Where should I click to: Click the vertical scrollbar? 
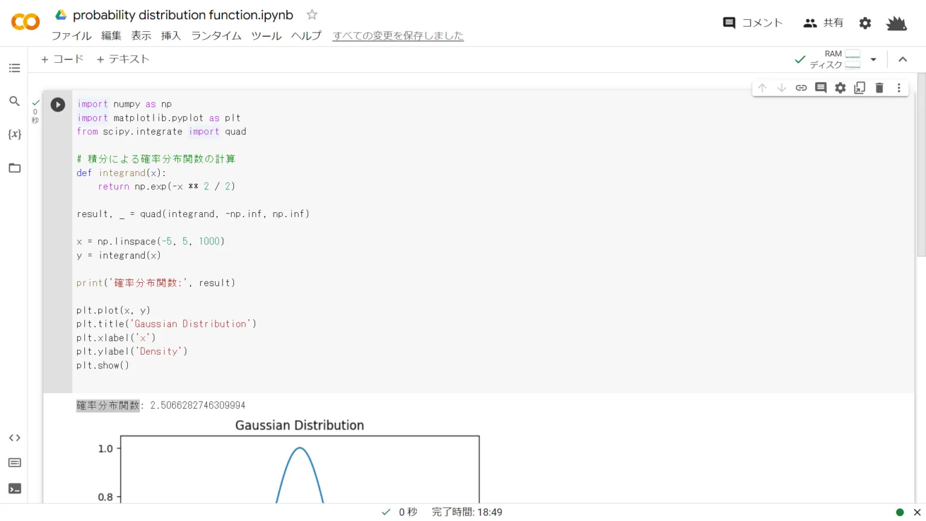click(921, 165)
